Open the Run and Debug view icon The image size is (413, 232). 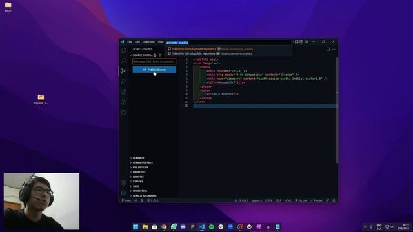coord(123,82)
